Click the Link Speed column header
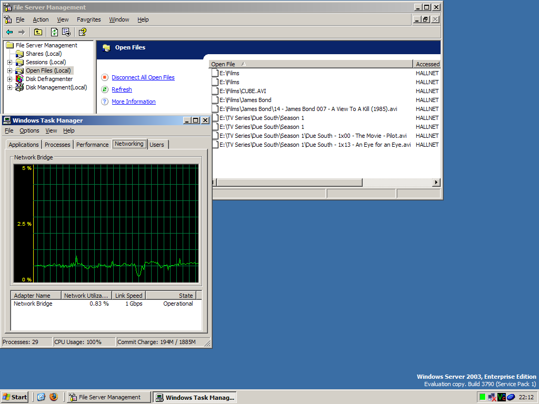The image size is (539, 404). [129, 296]
